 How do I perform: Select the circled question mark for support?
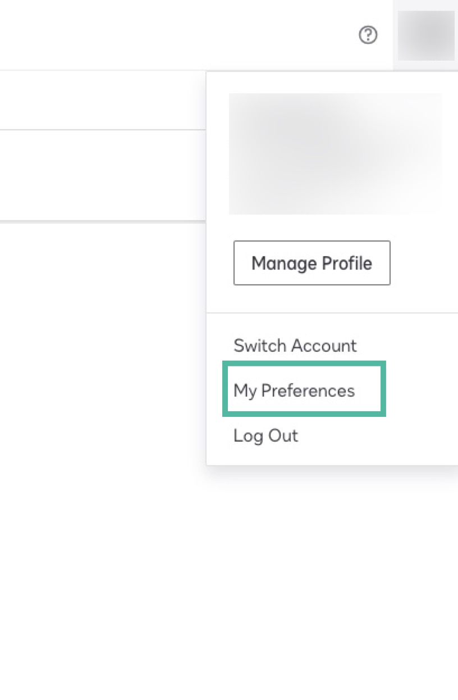[x=368, y=35]
